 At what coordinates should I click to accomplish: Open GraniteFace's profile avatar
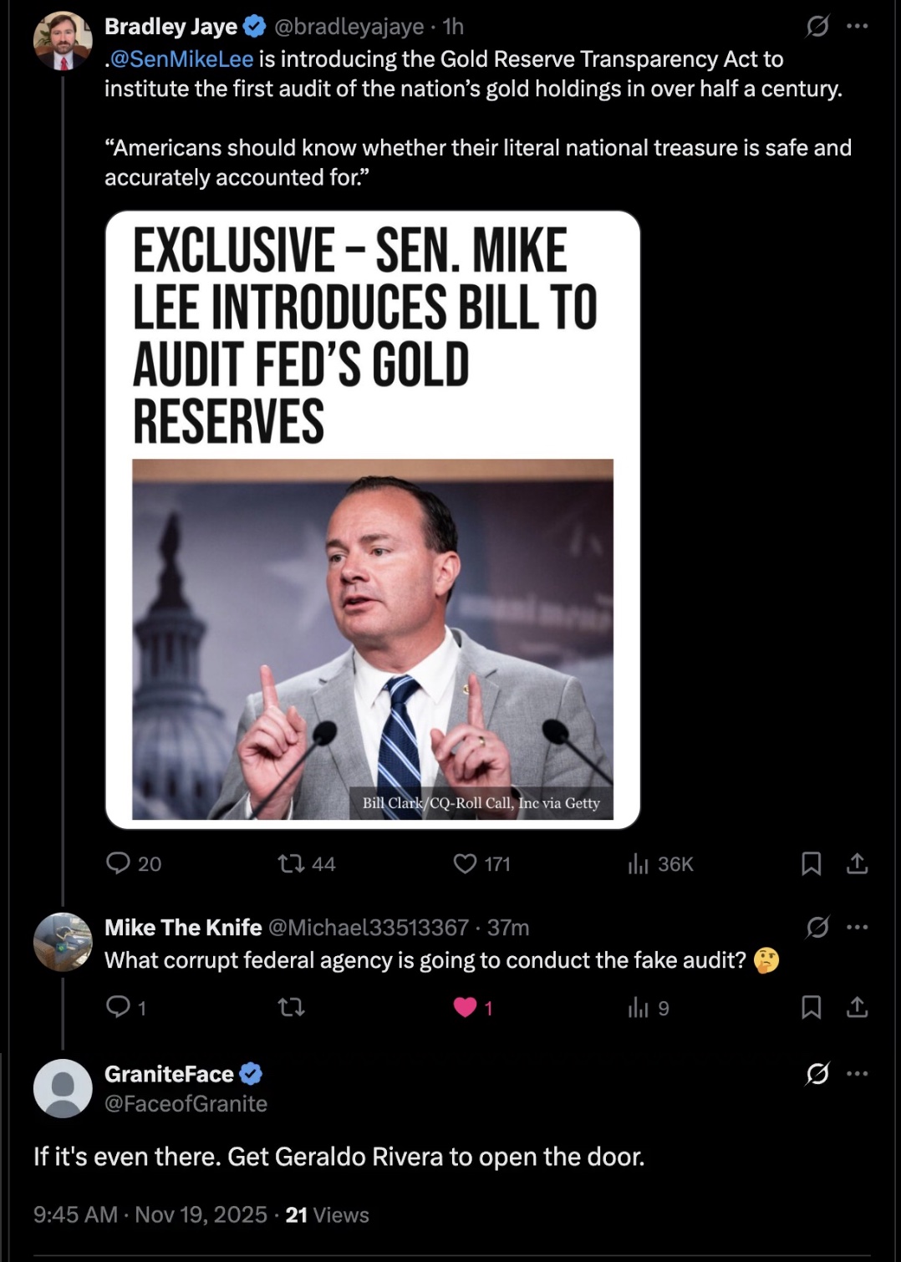point(63,1087)
